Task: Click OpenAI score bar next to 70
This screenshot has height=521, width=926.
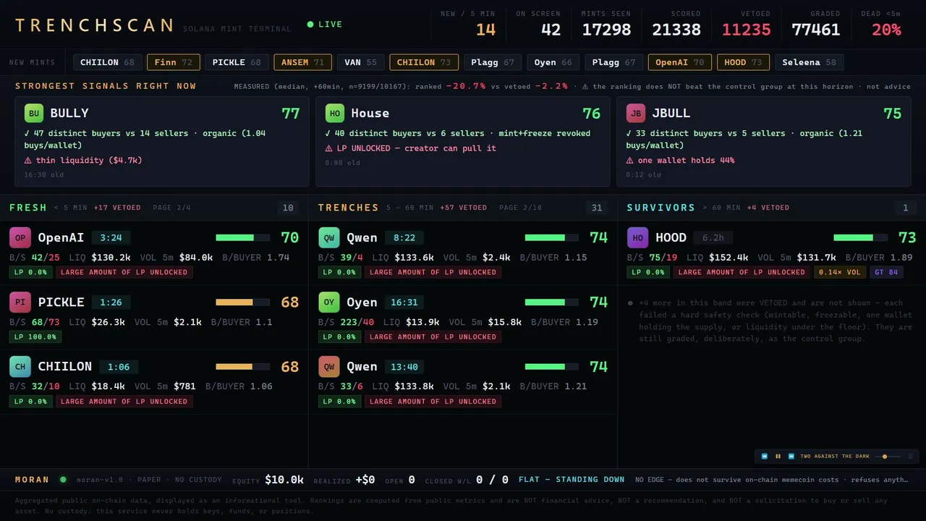Action: coord(242,237)
